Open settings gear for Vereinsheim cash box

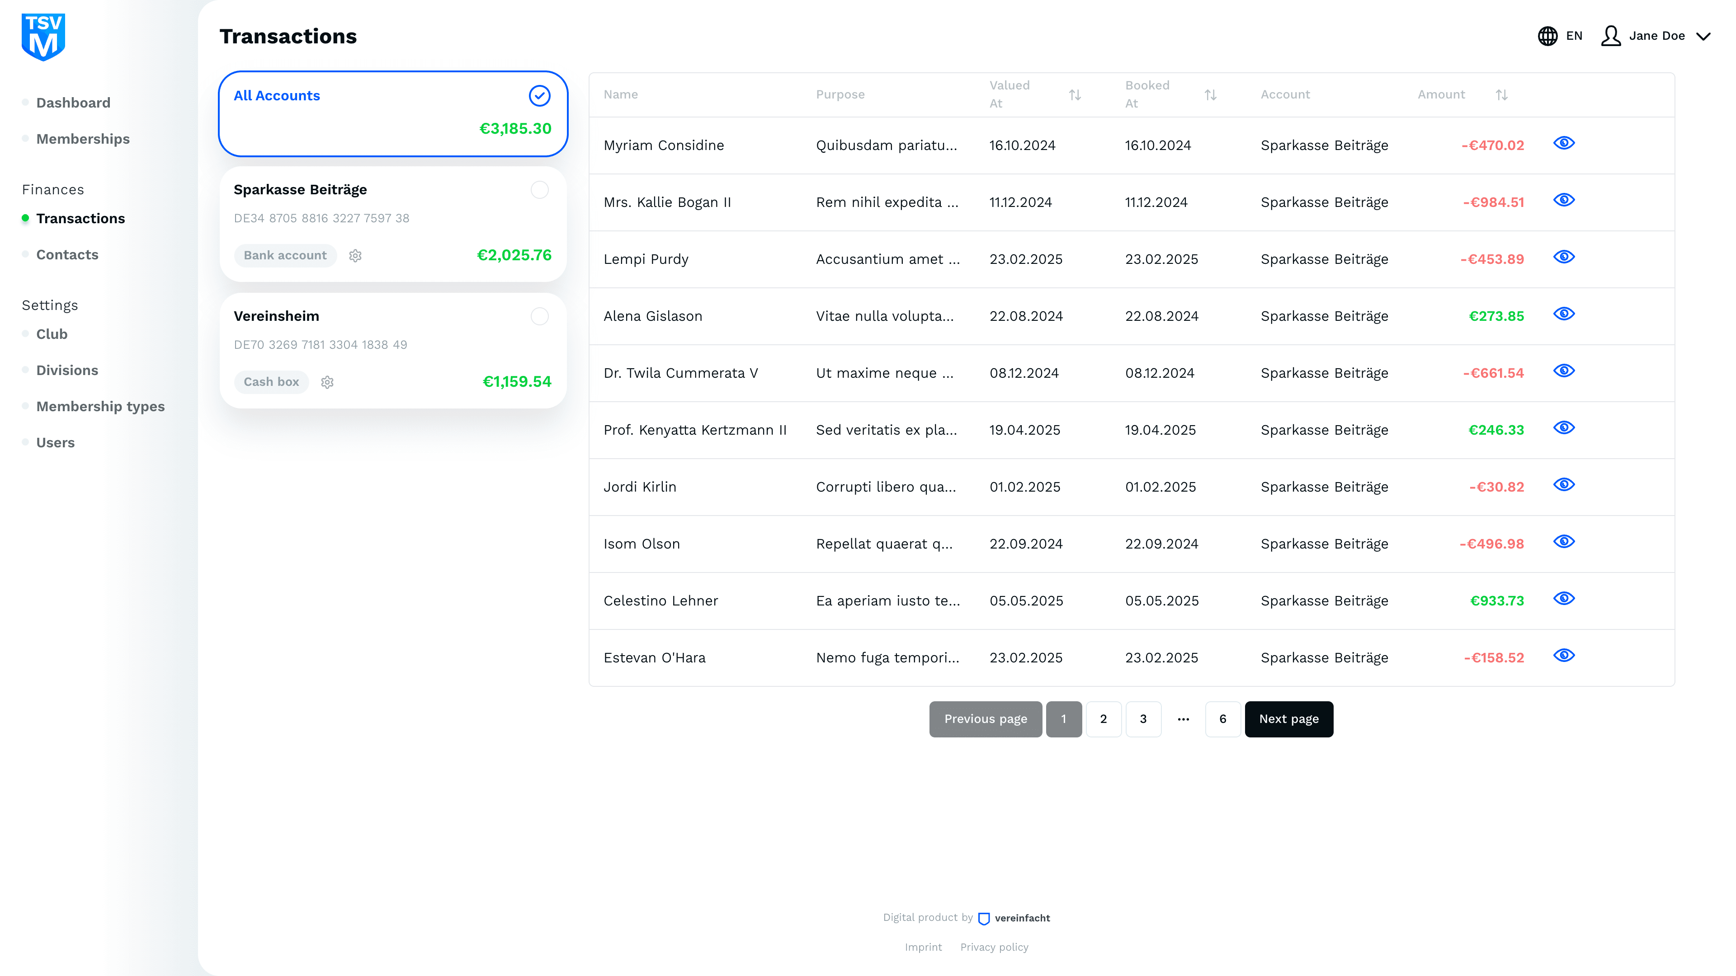pyautogui.click(x=327, y=382)
